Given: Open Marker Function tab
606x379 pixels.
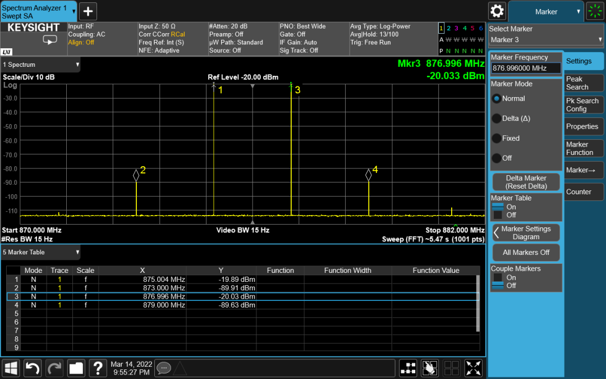Looking at the screenshot, I should [584, 148].
